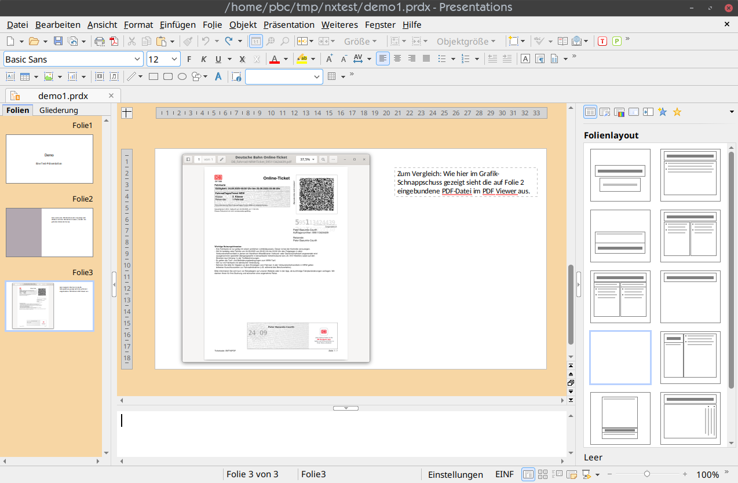
Task: Toggle EINF insert mode in status bar
Action: (505, 474)
